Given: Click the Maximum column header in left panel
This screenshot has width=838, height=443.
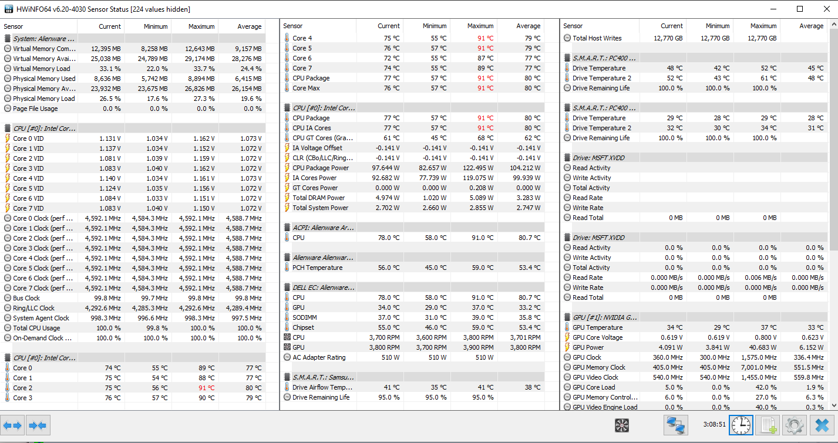Looking at the screenshot, I should 201,26.
